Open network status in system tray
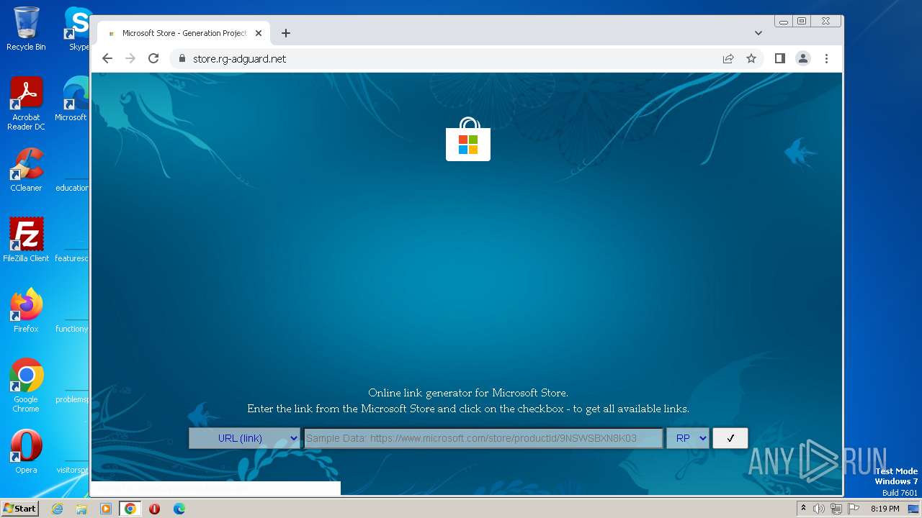 click(x=836, y=509)
